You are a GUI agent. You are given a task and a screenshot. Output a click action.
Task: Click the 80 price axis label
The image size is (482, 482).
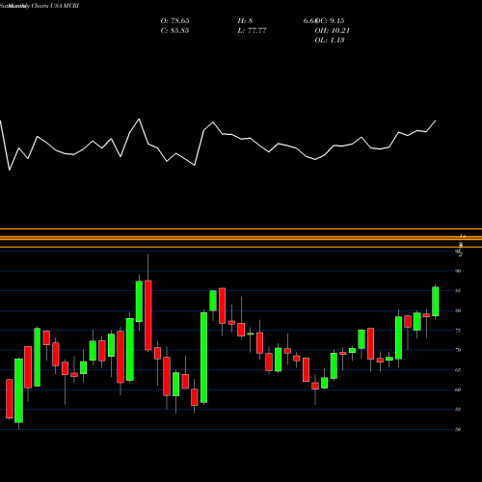point(458,310)
